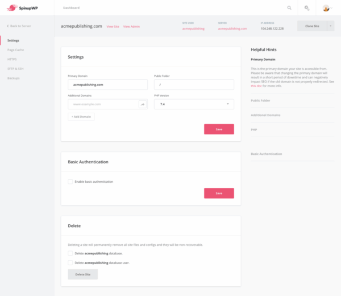Open Backups in the sidebar
The image size is (341, 296).
(x=14, y=78)
